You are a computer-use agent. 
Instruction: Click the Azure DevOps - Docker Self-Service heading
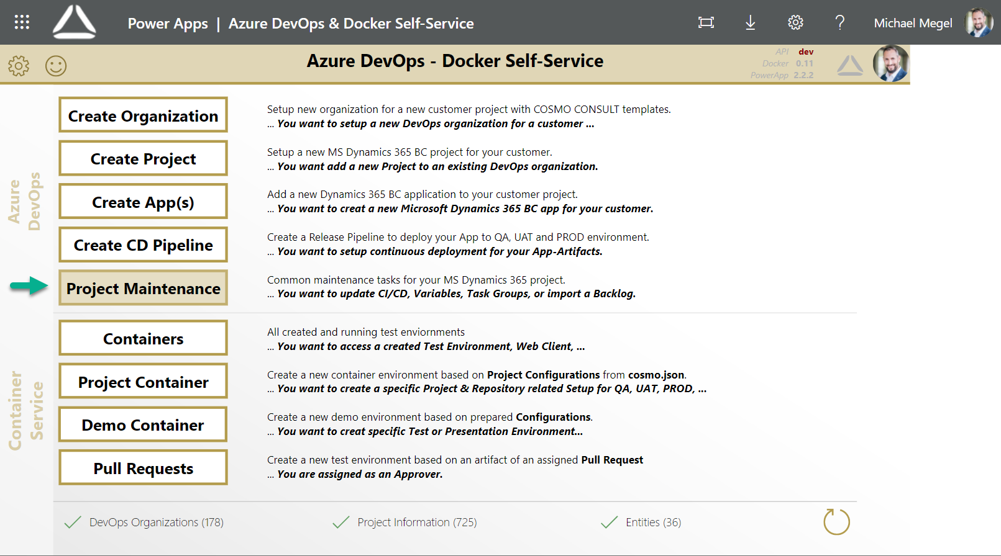pos(455,61)
